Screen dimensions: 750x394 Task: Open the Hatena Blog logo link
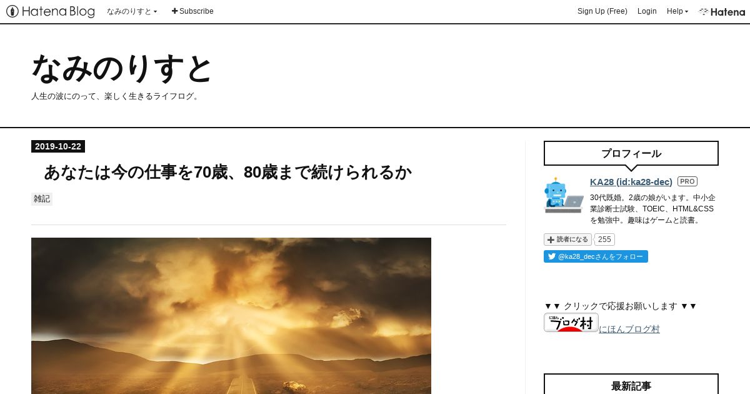pos(51,11)
